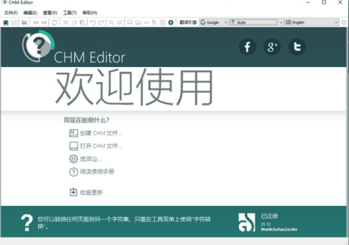Click the find and replace icon
Viewport: 349px width, 245px height.
(x=120, y=23)
